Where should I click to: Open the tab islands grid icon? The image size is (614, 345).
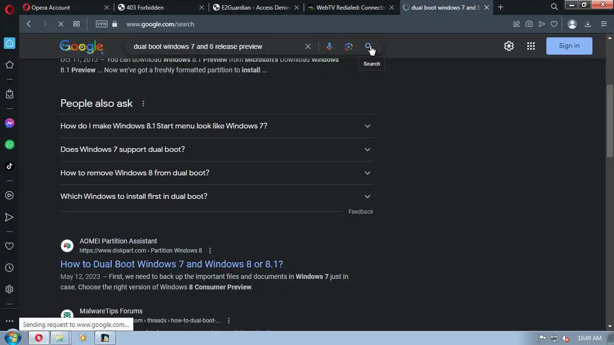click(x=77, y=24)
